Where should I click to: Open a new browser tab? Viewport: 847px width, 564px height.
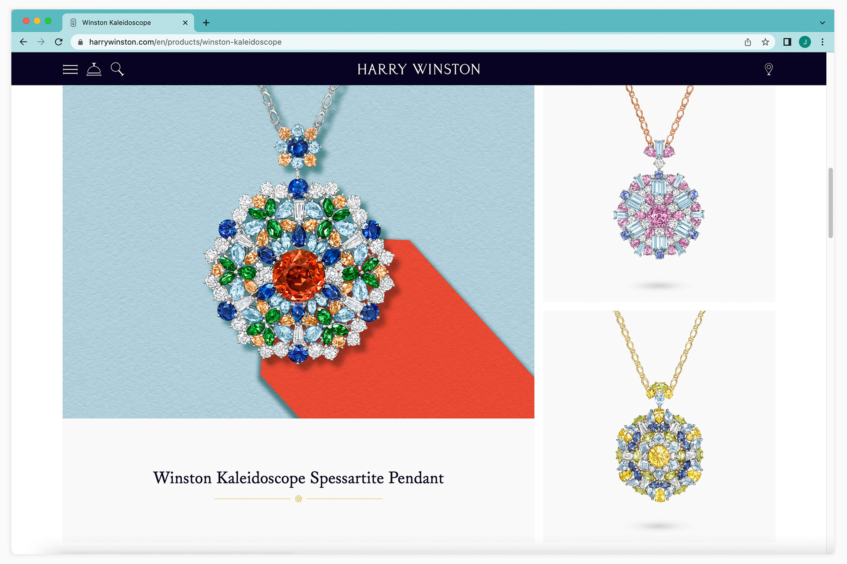click(206, 22)
